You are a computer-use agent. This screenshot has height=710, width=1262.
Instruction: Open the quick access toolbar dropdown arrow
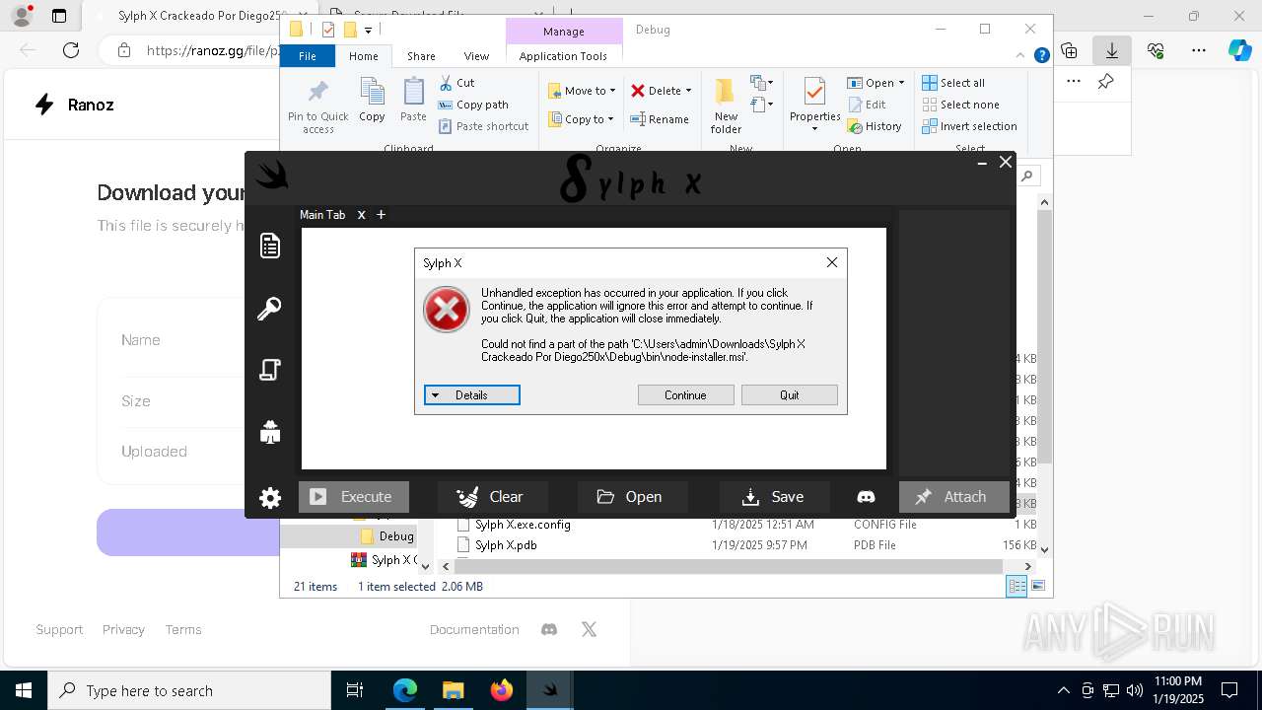click(368, 31)
